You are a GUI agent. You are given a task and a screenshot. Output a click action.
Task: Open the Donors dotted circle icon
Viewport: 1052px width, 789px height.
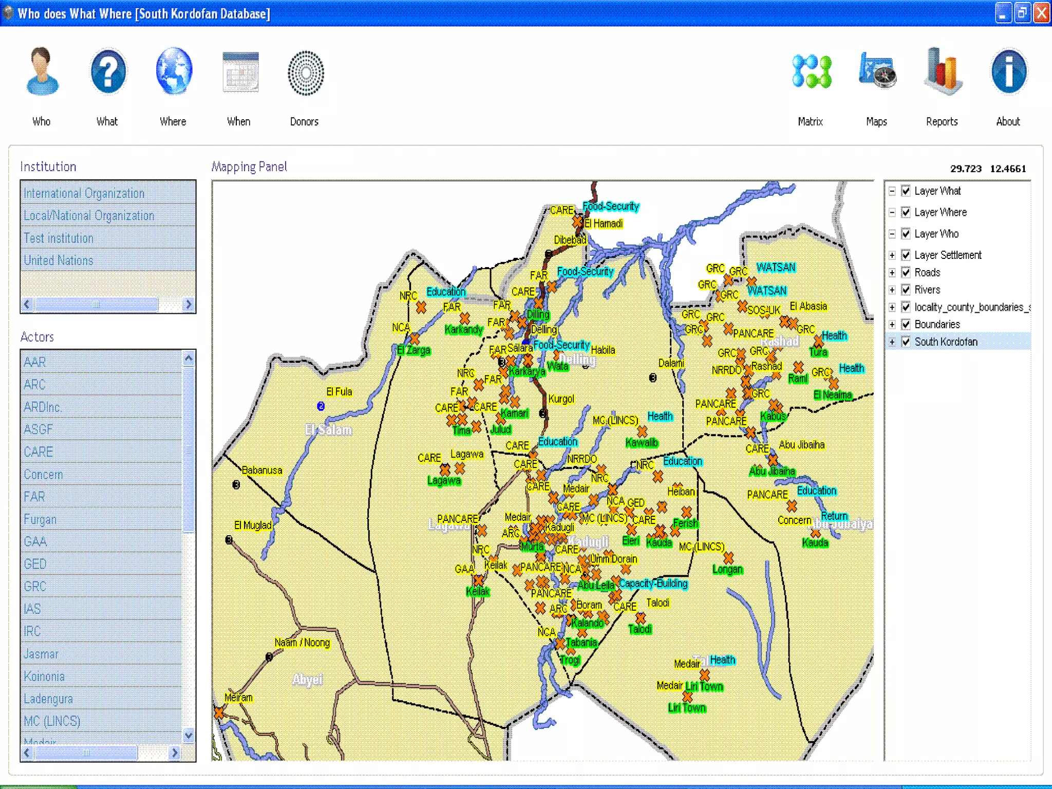[306, 73]
